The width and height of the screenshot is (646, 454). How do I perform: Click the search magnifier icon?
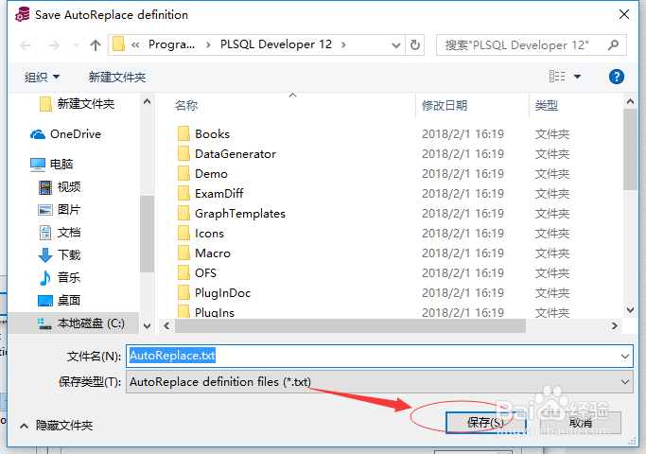click(614, 44)
